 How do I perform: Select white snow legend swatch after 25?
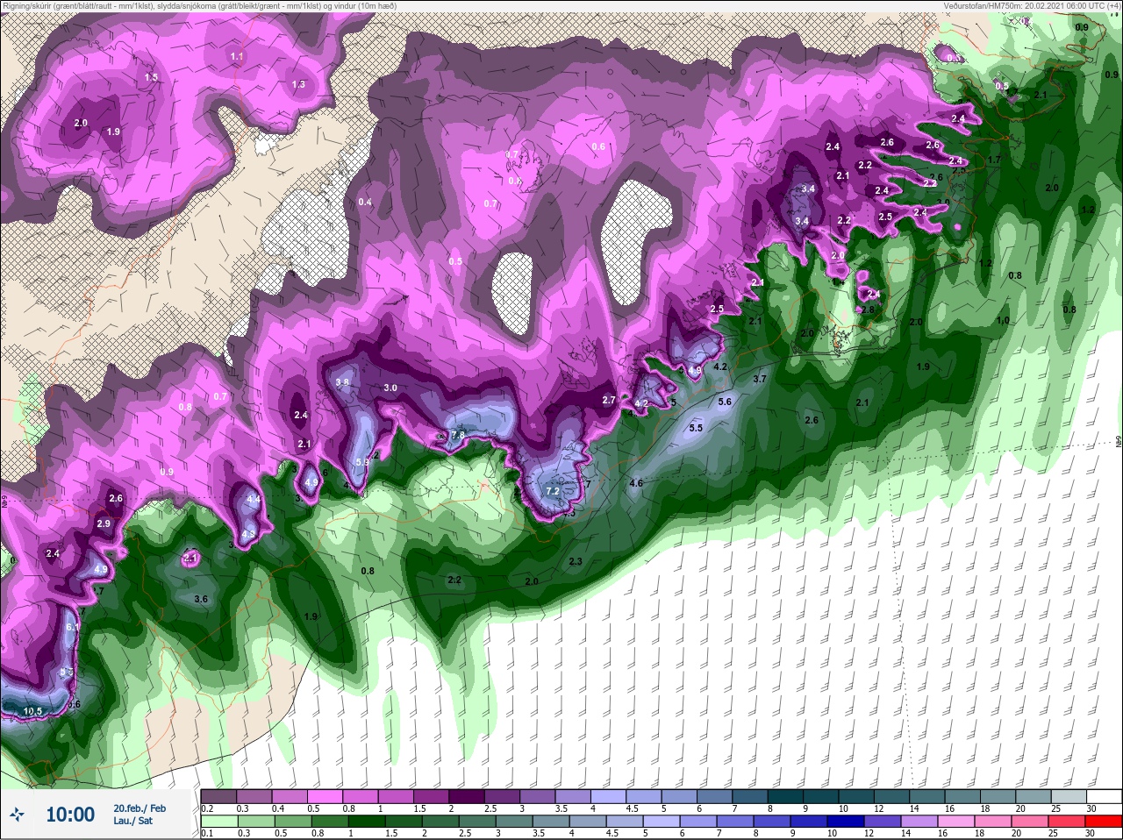[1104, 796]
